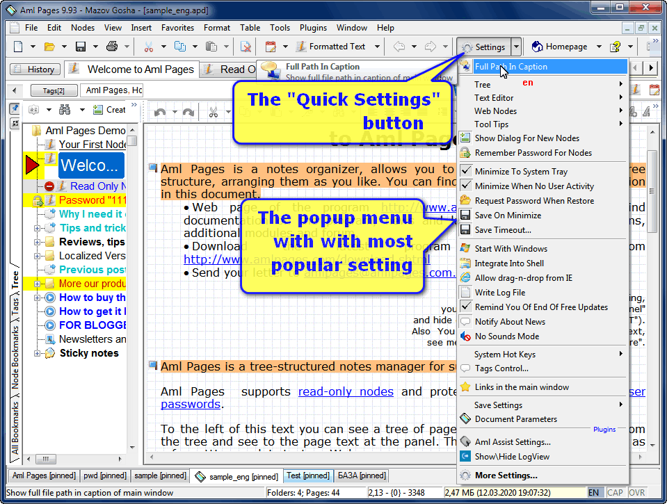Select the Sticky notes tree item
The image size is (667, 504).
click(x=89, y=353)
